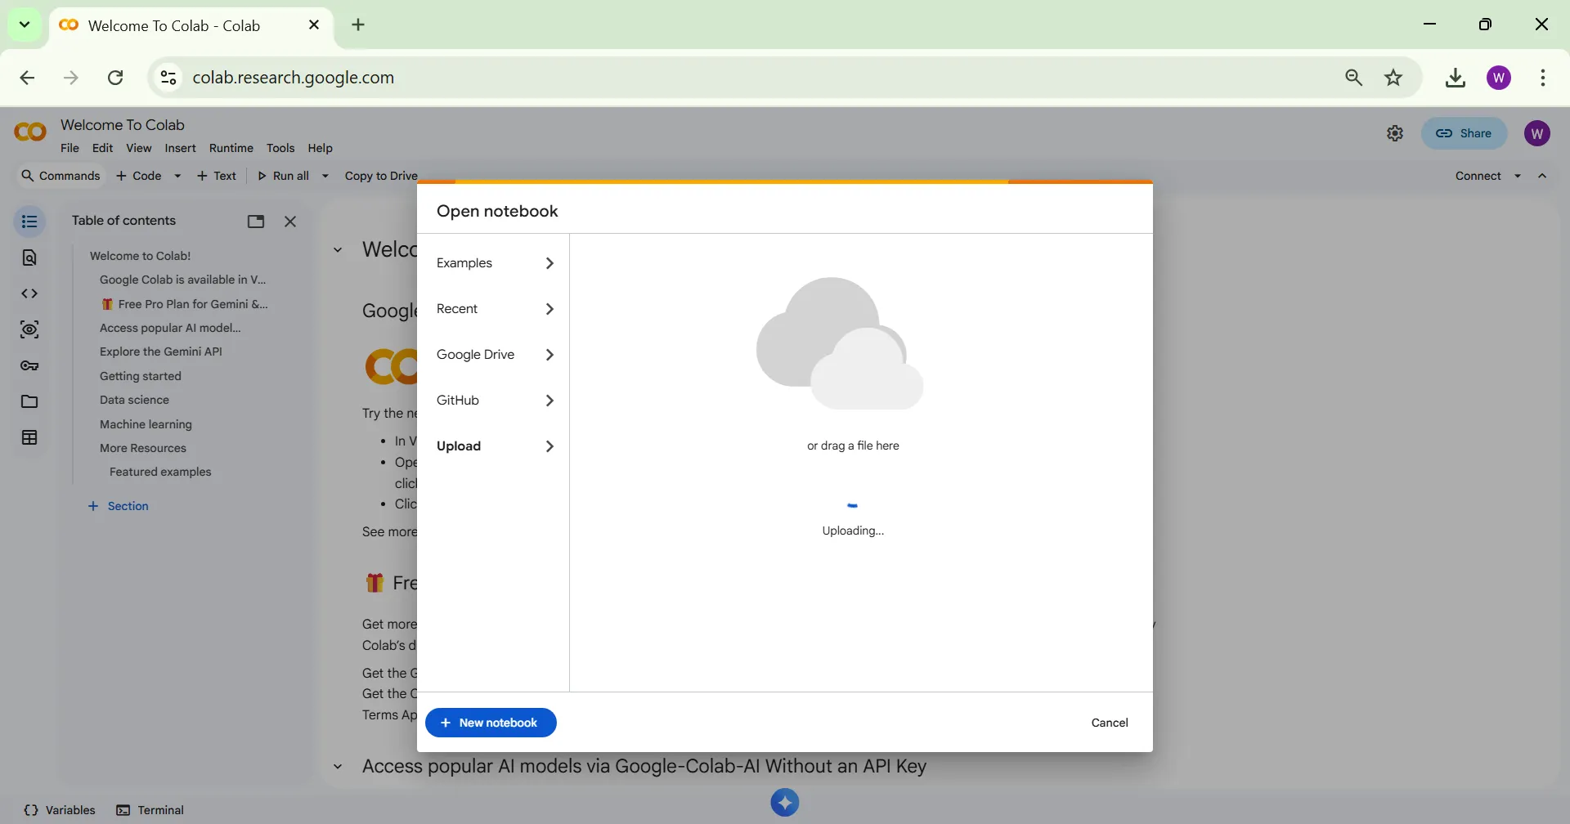Go to Featured examples in table of contents
Viewport: 1570px width, 824px height.
pyautogui.click(x=160, y=472)
